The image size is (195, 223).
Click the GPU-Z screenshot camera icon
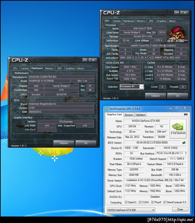(x=186, y=114)
